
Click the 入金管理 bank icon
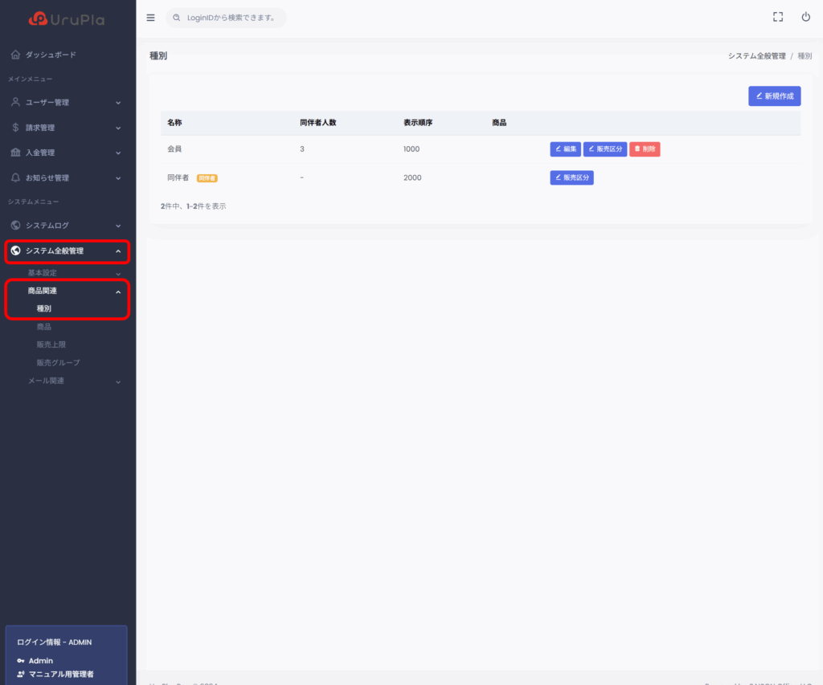click(15, 153)
